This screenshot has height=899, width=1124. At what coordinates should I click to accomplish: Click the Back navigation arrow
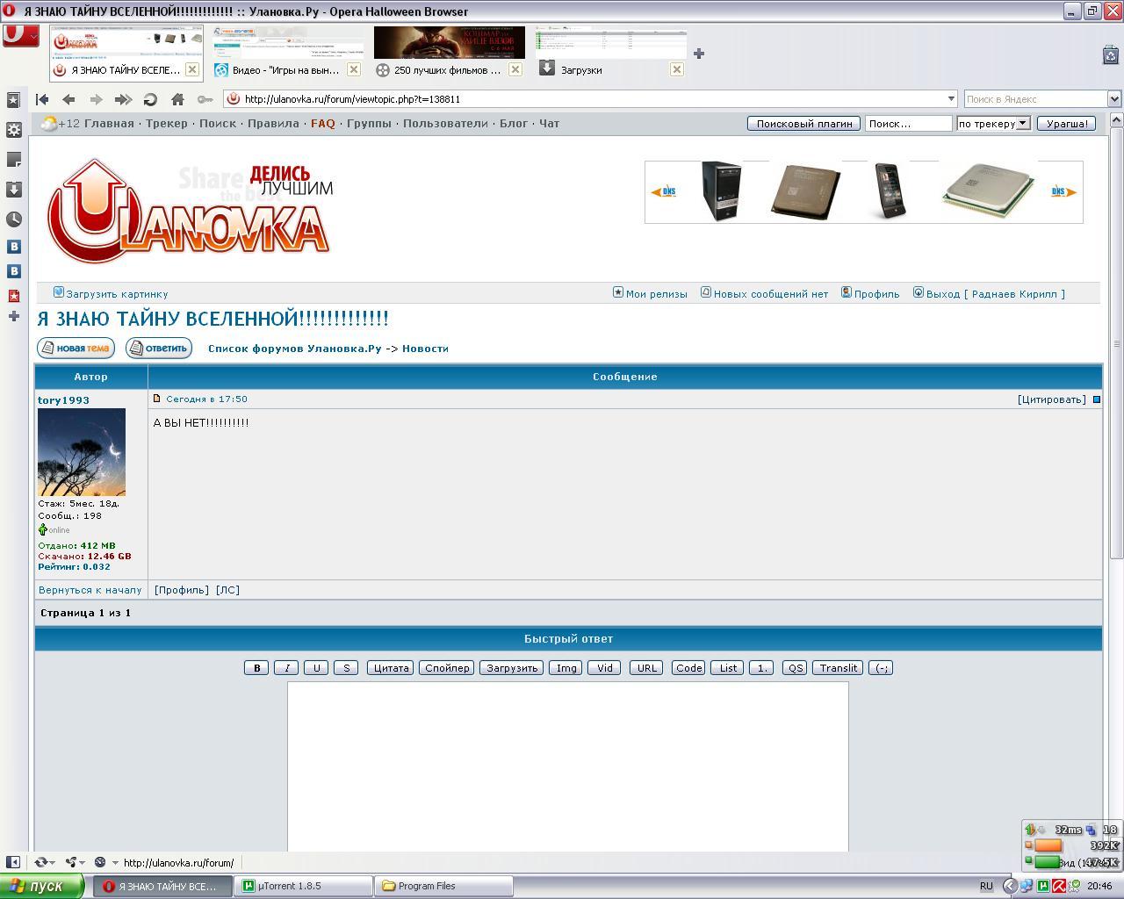click(x=68, y=99)
